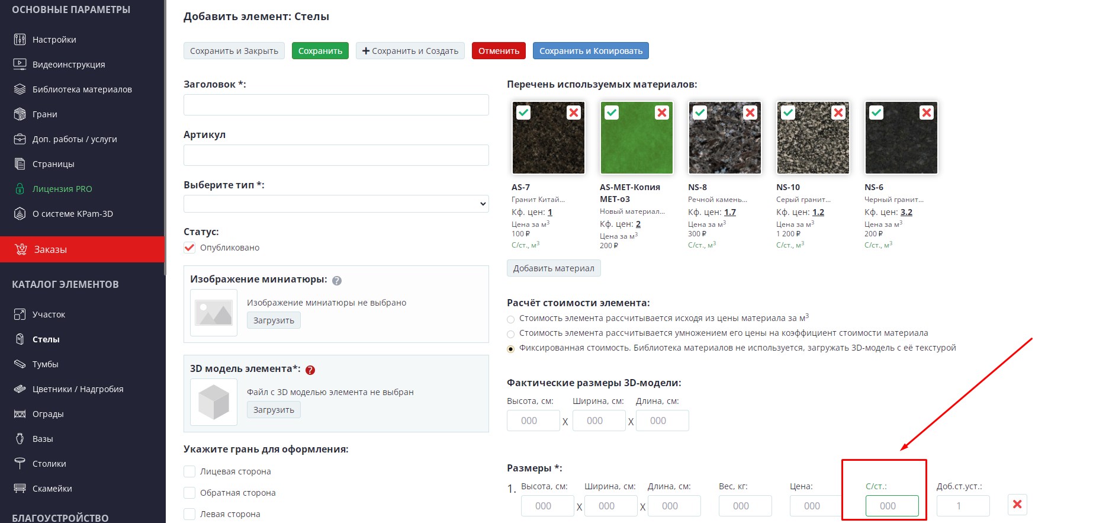Click the Лицензия PRO lock icon
This screenshot has height=523, width=1109.
[20, 189]
